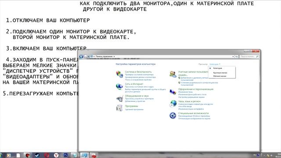
Task: Open the User Accounts icon
Action: pyautogui.click(x=173, y=74)
